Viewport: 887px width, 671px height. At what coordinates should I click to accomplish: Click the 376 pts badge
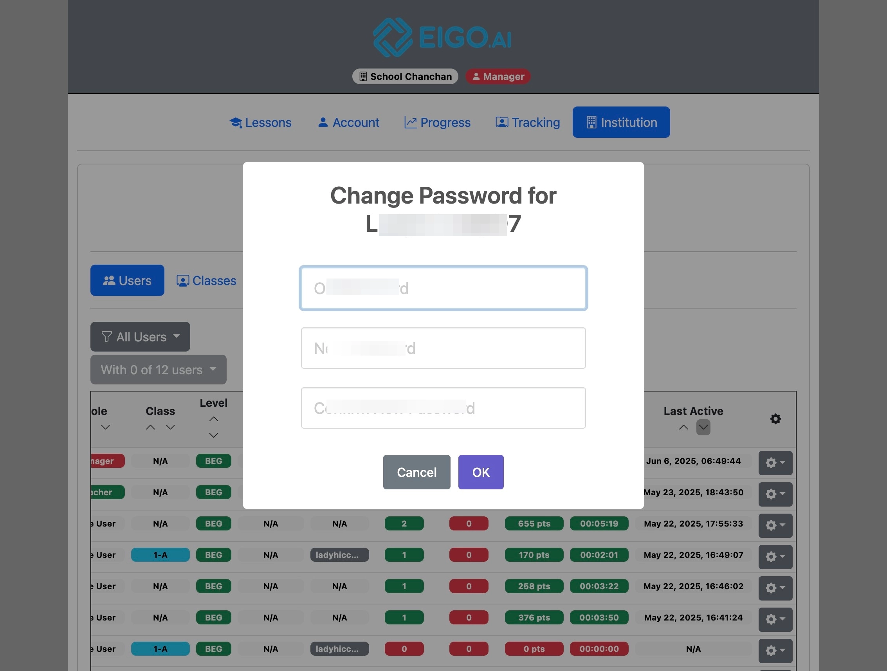click(534, 617)
